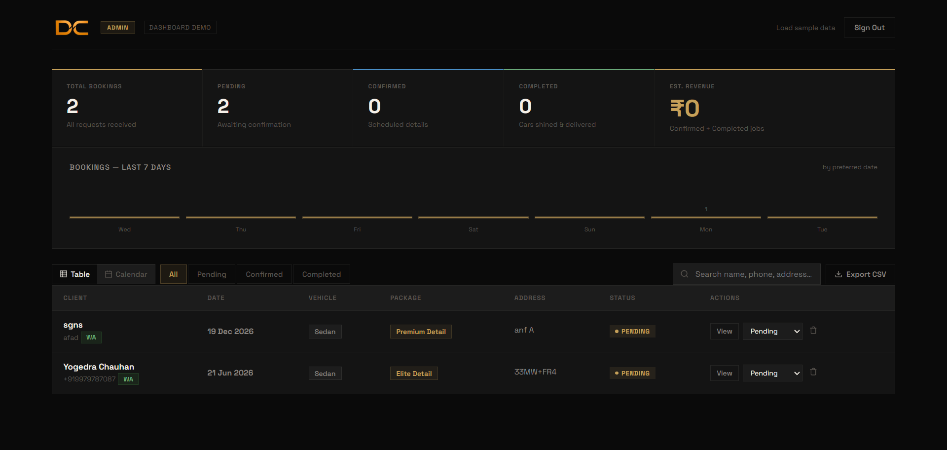
Task: Click the STATUS column header
Action: pyautogui.click(x=622, y=298)
